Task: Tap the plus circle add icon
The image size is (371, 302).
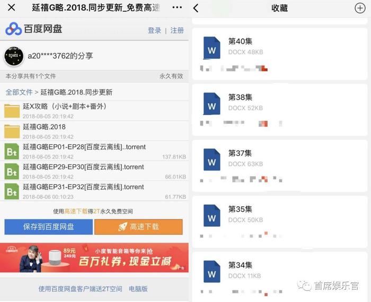Action: (360, 8)
